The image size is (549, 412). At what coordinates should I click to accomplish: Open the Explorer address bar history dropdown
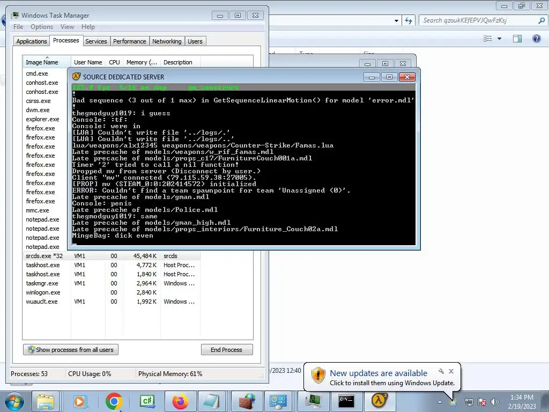tap(396, 21)
